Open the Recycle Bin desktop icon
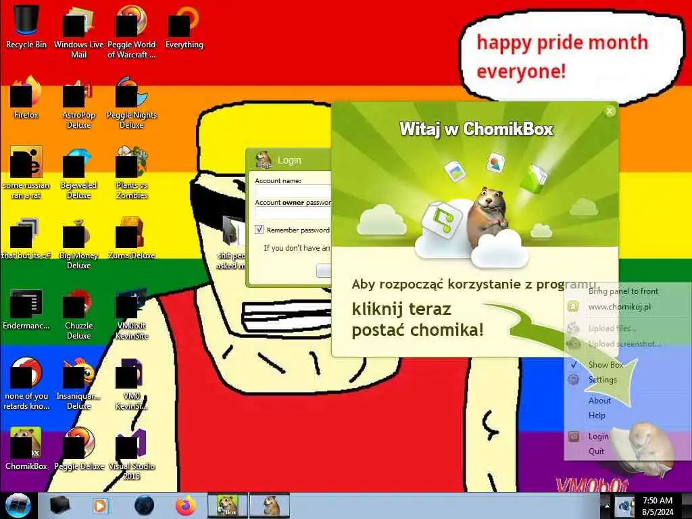 pyautogui.click(x=26, y=26)
